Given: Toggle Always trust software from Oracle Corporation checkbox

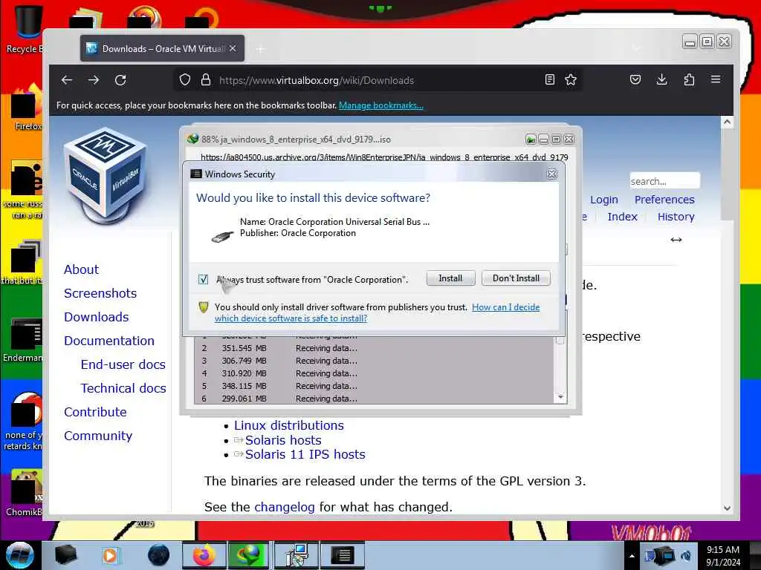Looking at the screenshot, I should (x=204, y=279).
